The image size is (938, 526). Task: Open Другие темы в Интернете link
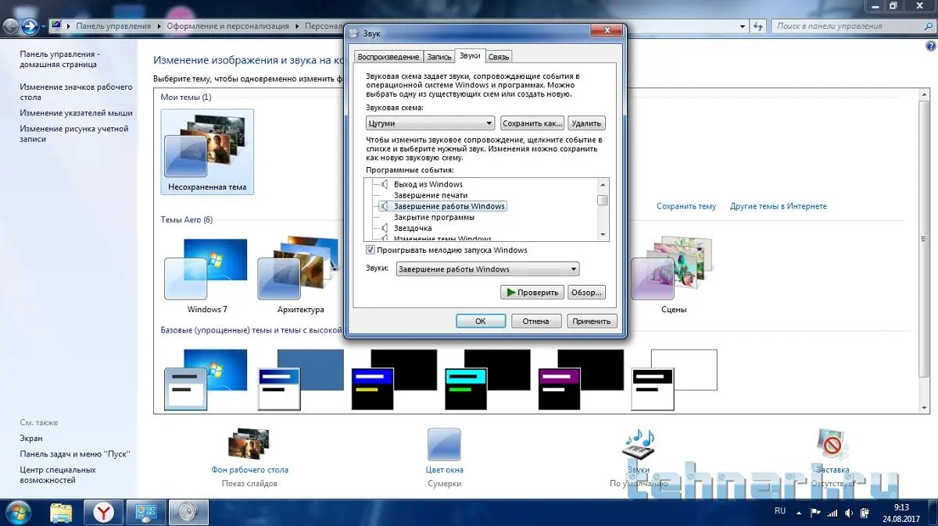coord(778,206)
